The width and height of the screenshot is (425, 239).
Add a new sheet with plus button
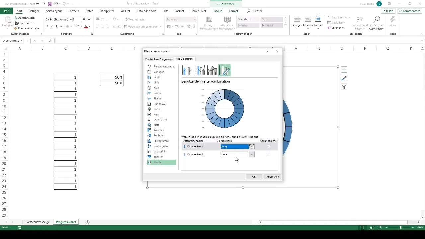88,222
